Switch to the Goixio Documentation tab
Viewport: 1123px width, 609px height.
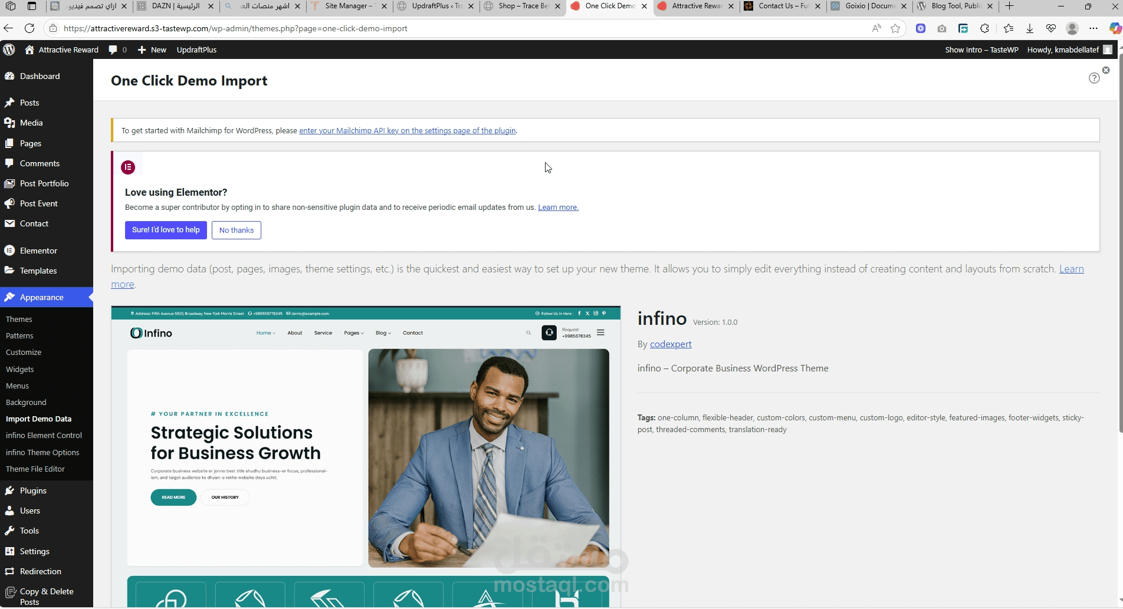(869, 6)
